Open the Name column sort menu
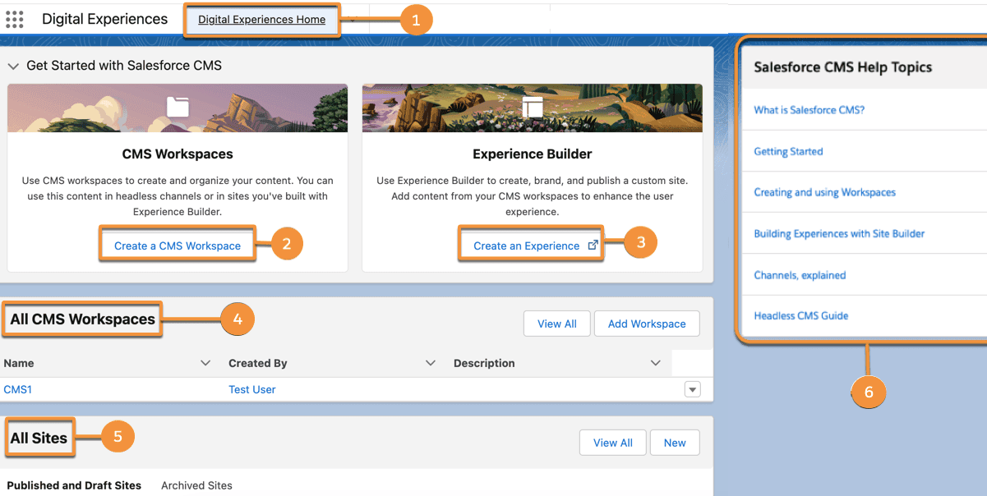987x496 pixels. [x=206, y=363]
